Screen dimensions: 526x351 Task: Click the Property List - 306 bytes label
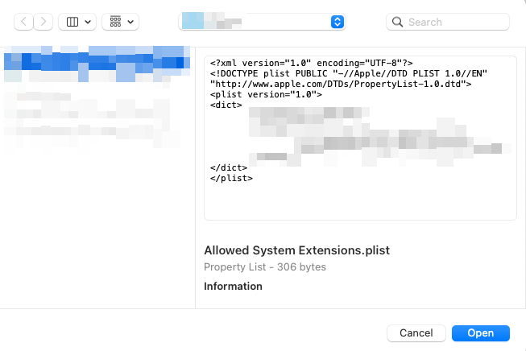(265, 266)
